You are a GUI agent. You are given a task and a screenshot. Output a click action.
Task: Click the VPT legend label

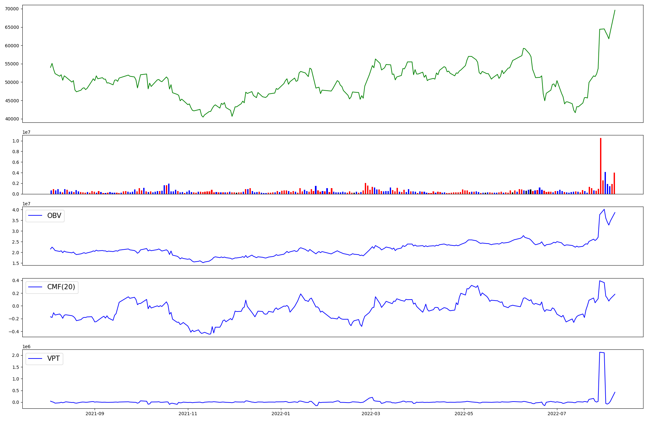coord(53,358)
